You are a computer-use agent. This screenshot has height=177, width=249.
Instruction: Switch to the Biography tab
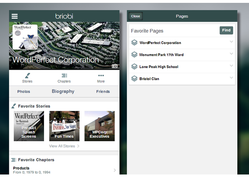[63, 91]
